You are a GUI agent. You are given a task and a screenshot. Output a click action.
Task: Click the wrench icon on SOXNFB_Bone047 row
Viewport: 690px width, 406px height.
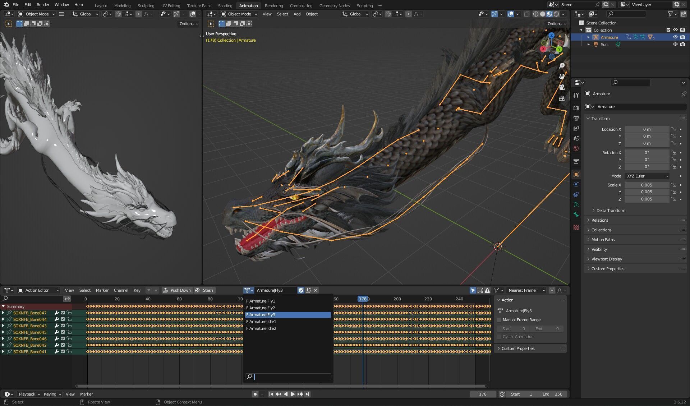click(56, 313)
